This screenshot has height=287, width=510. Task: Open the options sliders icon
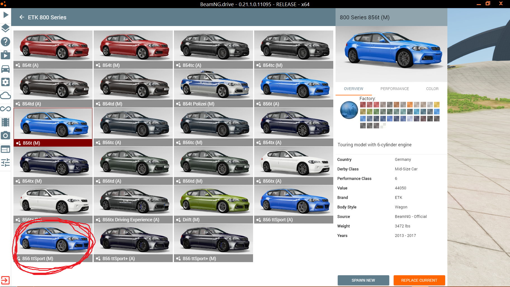6,163
